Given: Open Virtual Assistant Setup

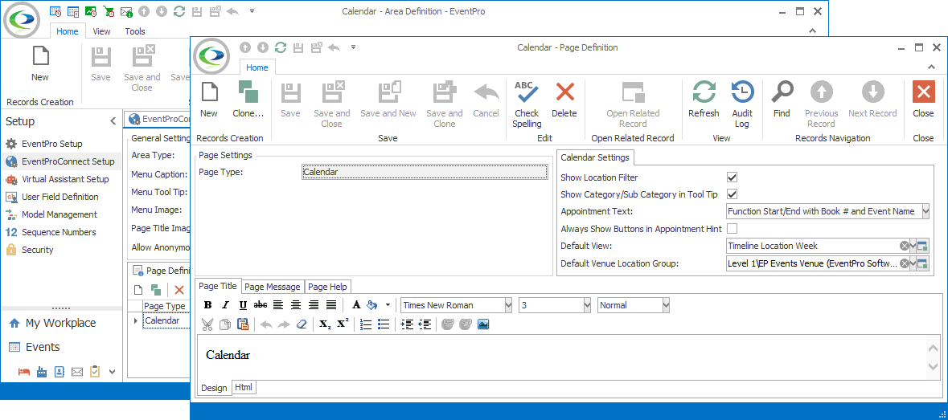Looking at the screenshot, I should click(x=57, y=179).
